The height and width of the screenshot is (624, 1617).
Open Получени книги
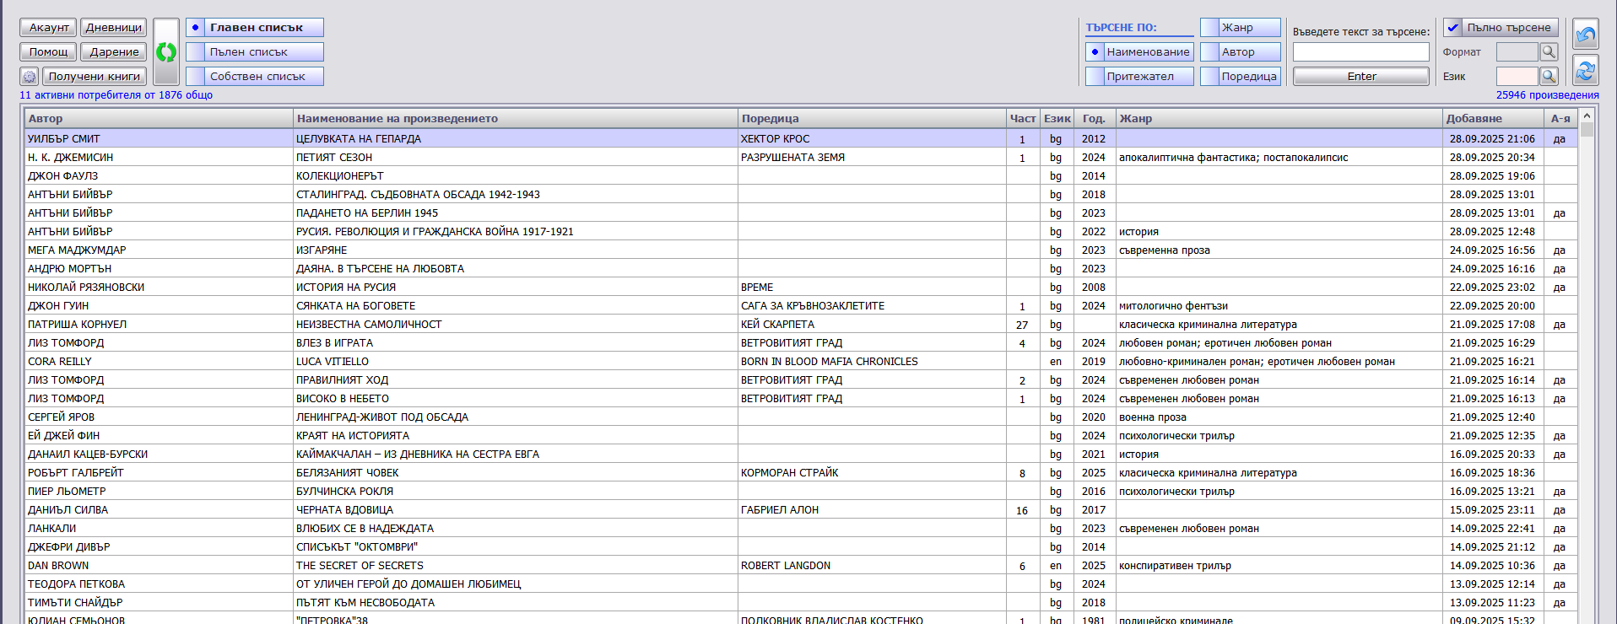click(x=95, y=77)
